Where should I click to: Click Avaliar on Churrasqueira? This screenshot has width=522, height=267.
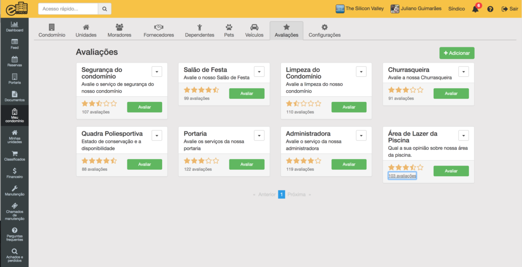pos(451,94)
